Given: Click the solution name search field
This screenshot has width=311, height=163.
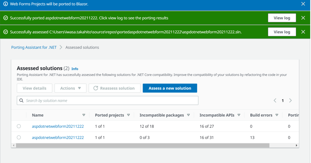Looking at the screenshot, I should pyautogui.click(x=106, y=100).
